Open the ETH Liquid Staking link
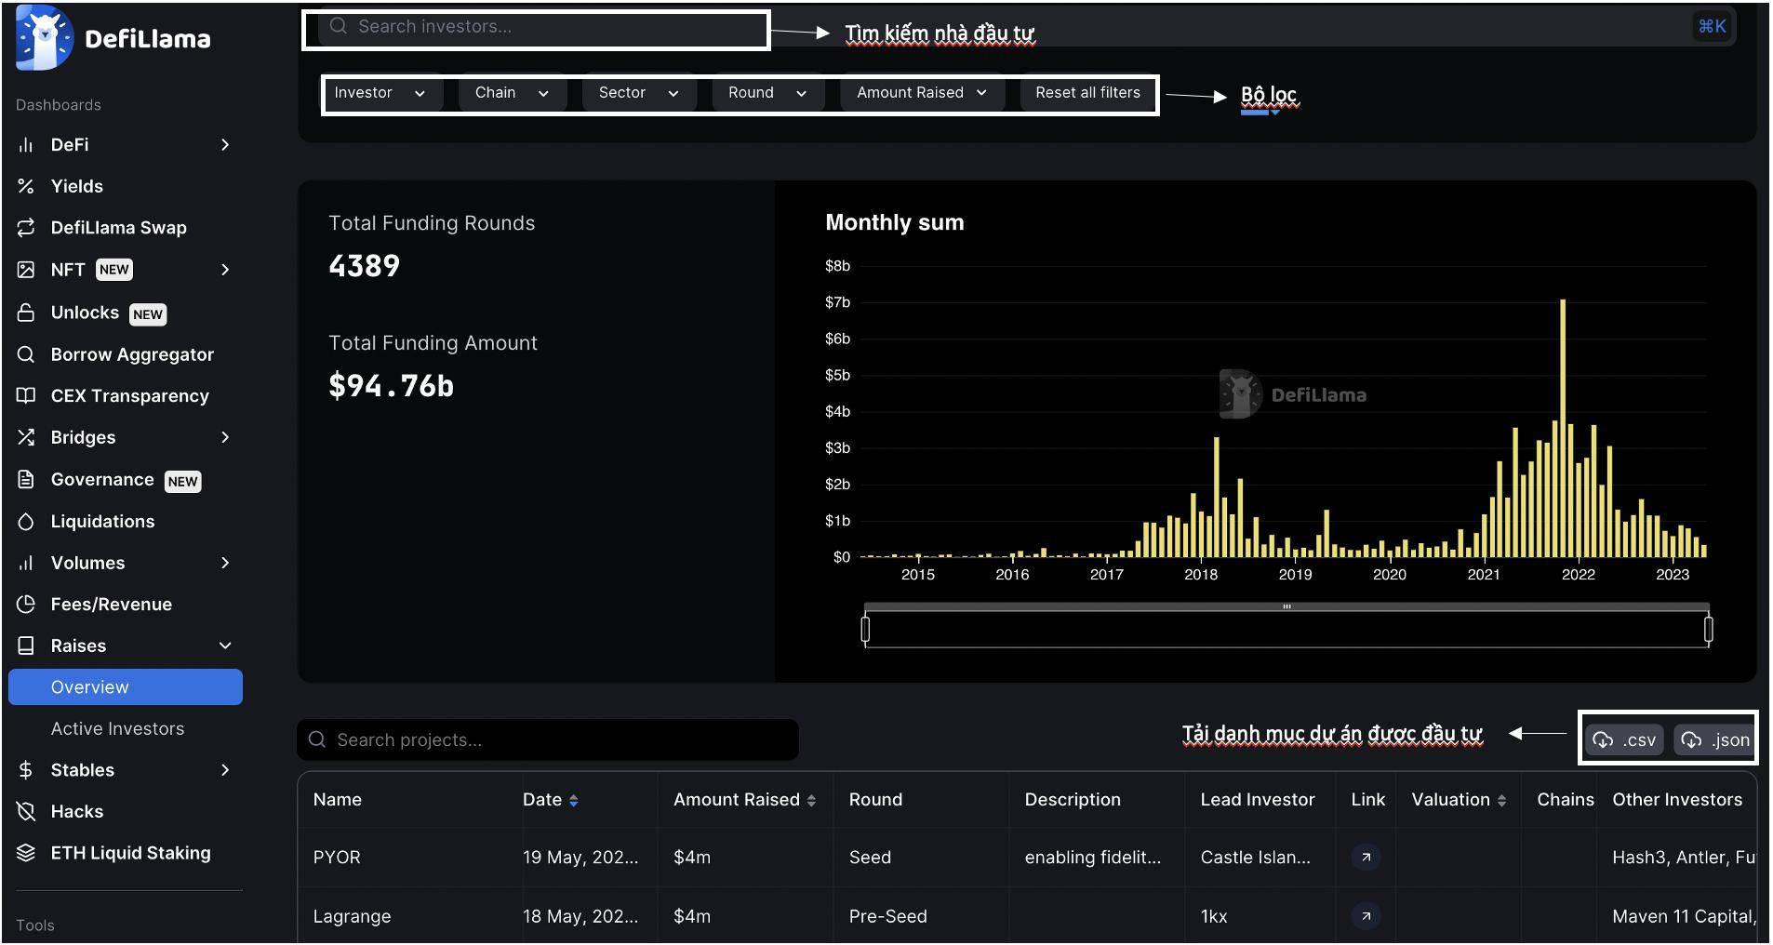The height and width of the screenshot is (945, 1773). pos(131,852)
